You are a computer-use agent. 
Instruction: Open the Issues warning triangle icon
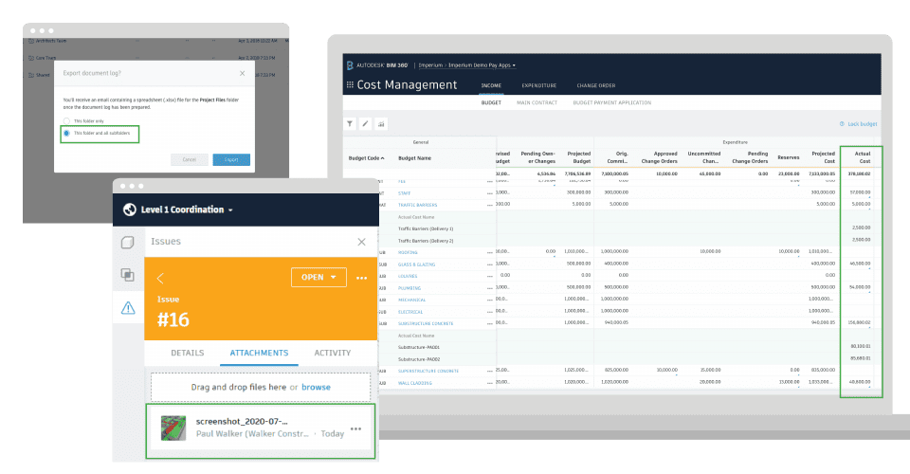[128, 307]
